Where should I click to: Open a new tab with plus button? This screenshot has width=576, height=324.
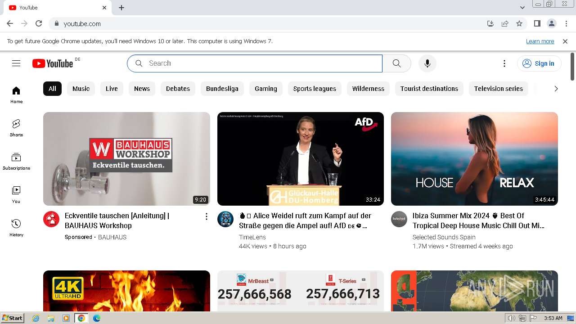click(121, 8)
